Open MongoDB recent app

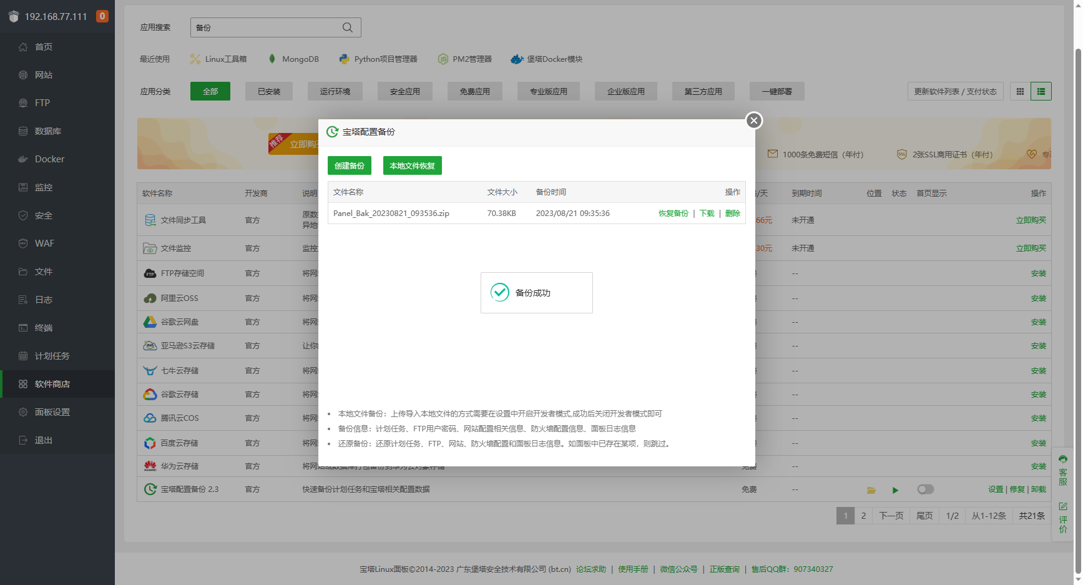(293, 59)
